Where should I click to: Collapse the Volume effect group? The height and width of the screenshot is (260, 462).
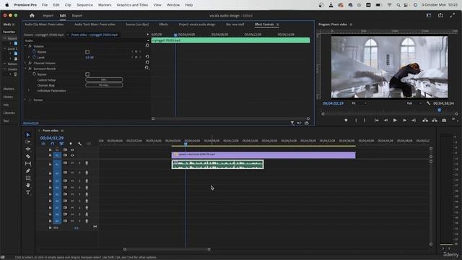point(26,46)
